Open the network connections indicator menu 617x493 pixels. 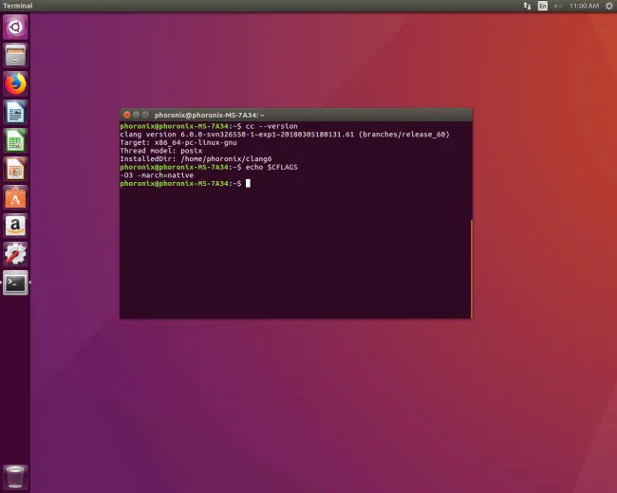pos(528,6)
